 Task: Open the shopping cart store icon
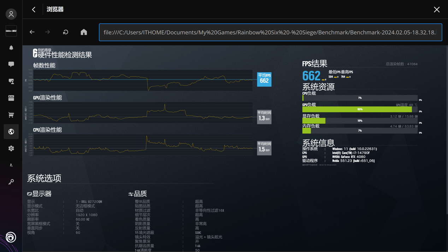click(x=11, y=115)
